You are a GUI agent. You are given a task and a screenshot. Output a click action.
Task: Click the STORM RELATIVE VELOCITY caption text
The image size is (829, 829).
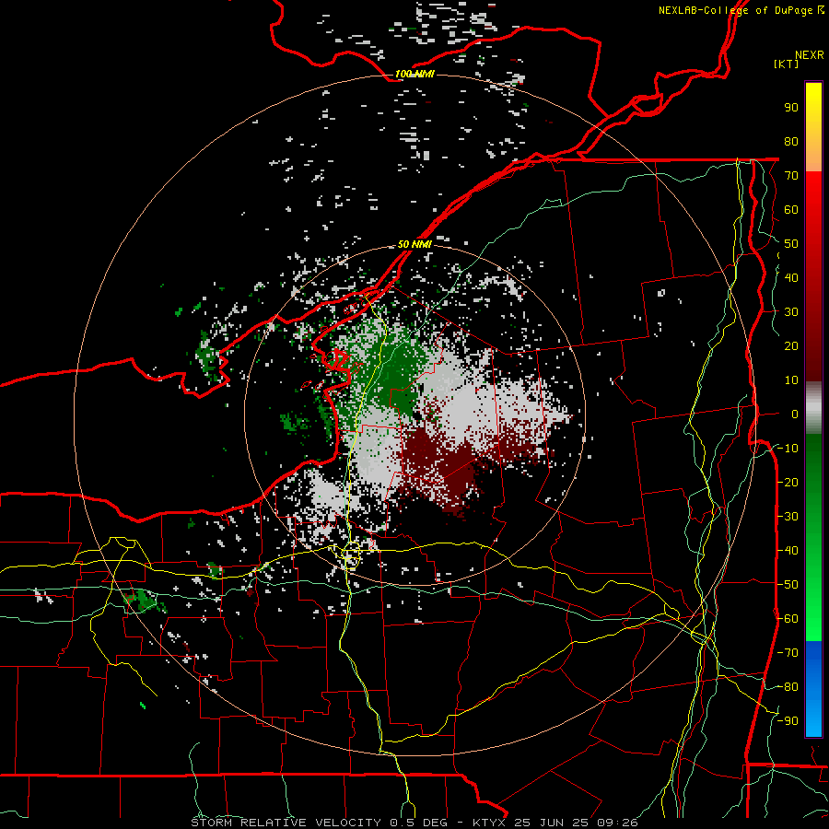(286, 823)
